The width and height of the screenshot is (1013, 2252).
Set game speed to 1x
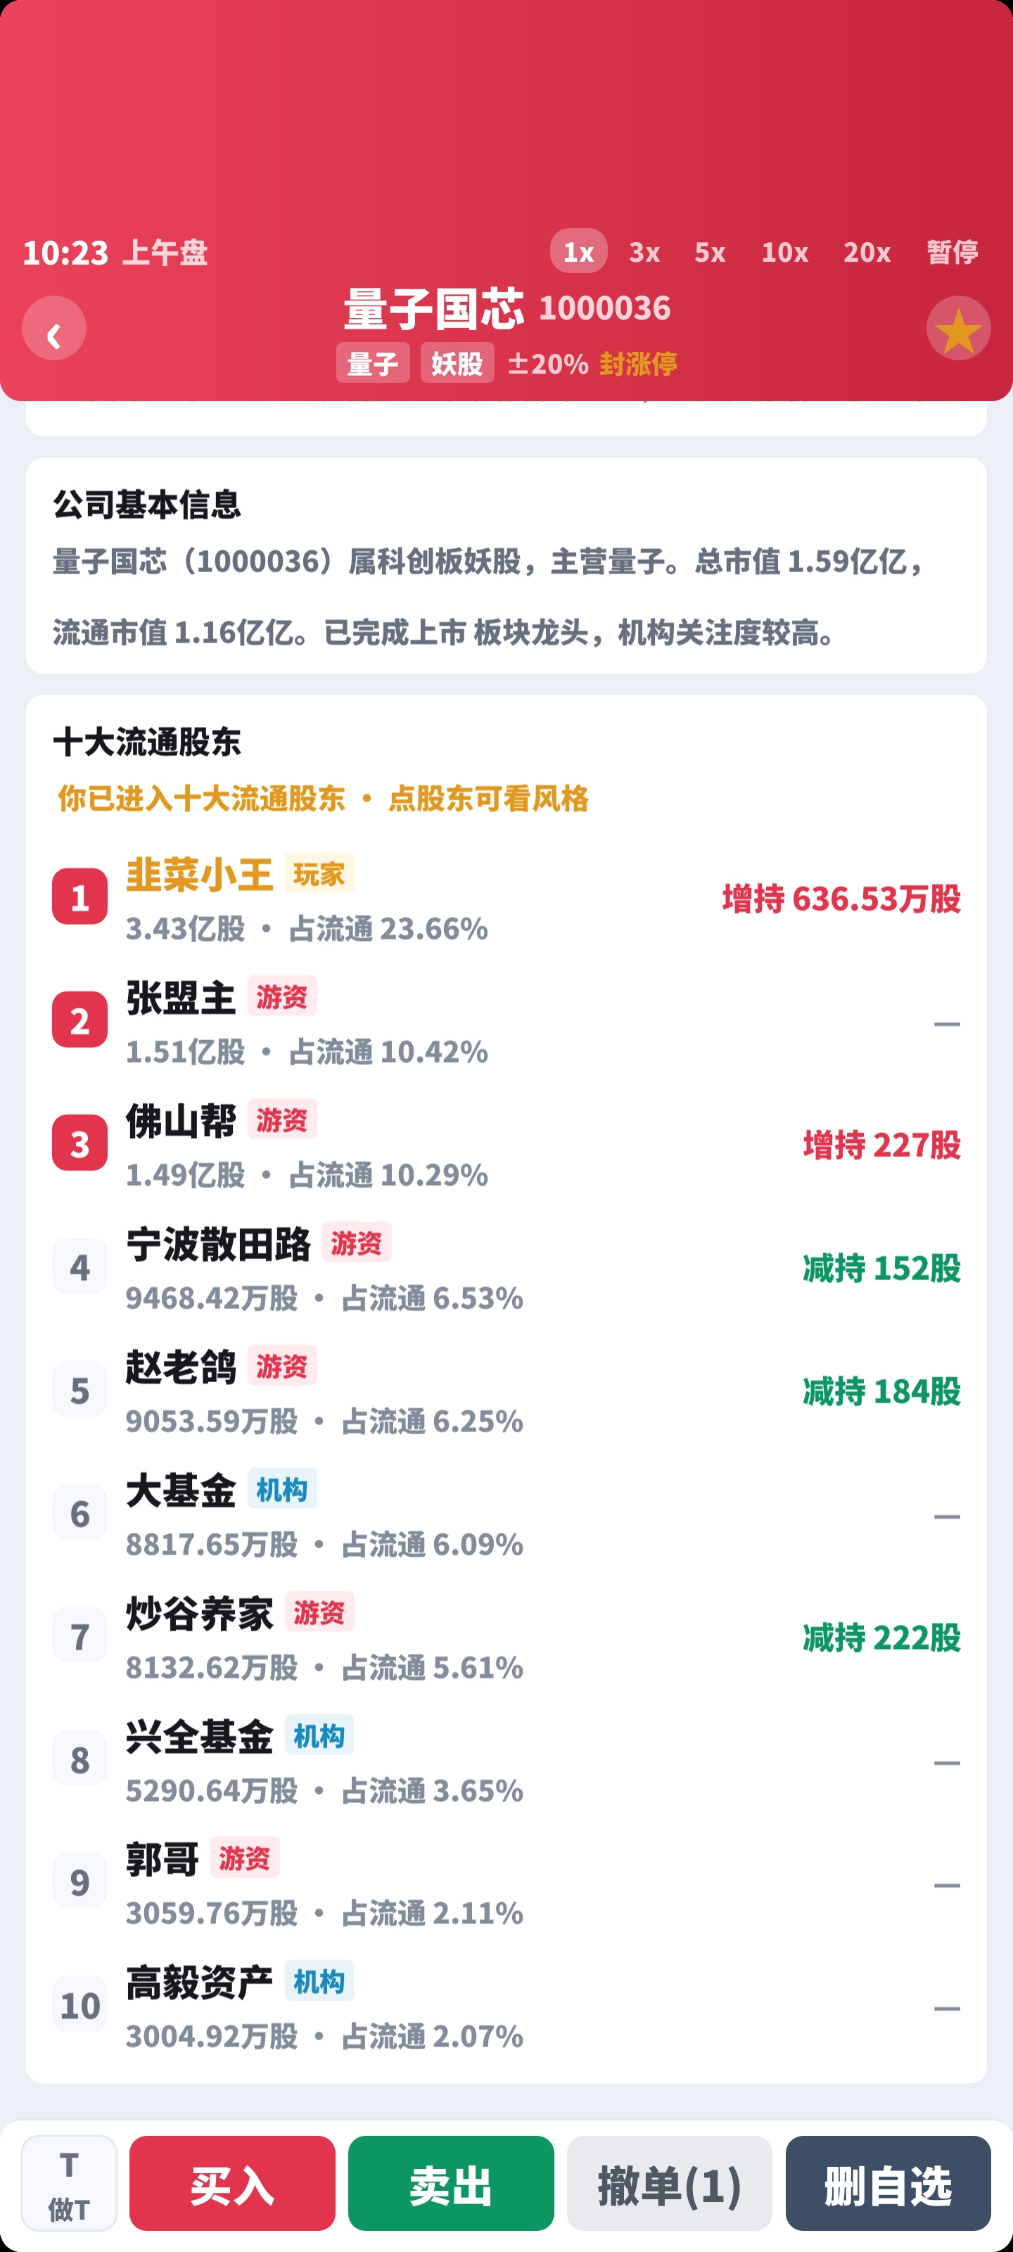coord(578,252)
